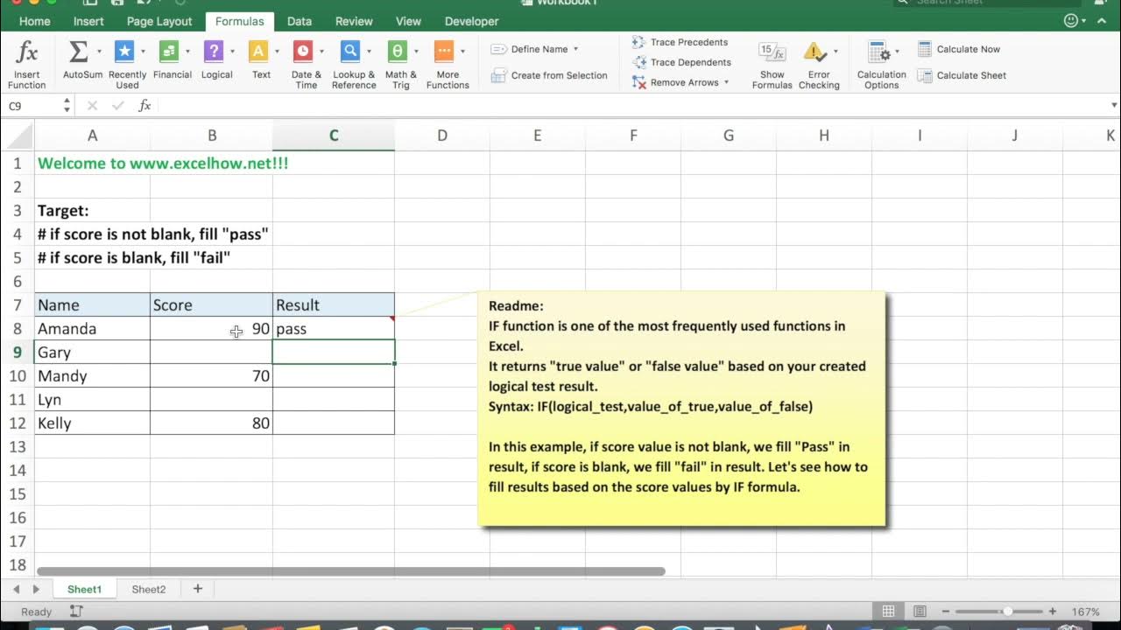
Task: Click the next sheet navigation arrow
Action: (36, 589)
